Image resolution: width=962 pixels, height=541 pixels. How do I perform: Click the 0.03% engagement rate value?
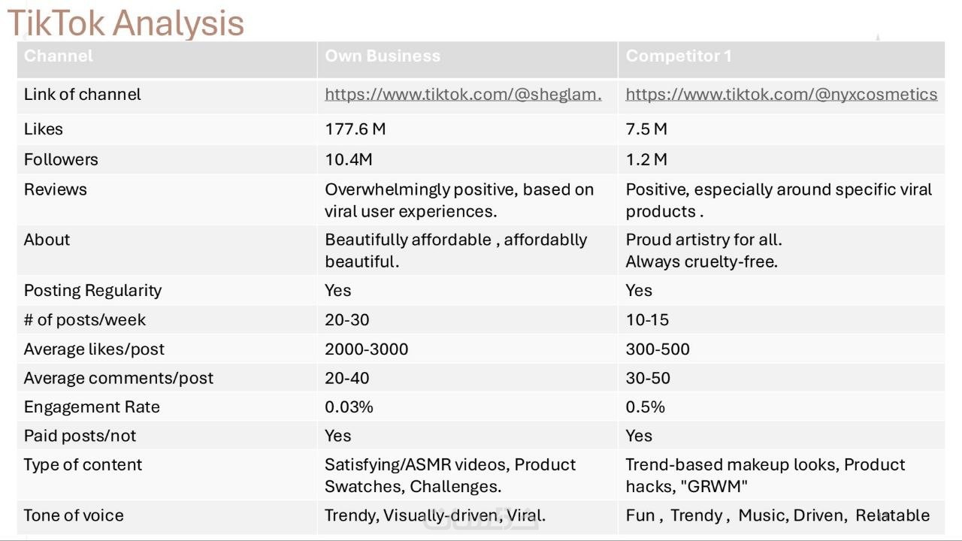point(349,407)
